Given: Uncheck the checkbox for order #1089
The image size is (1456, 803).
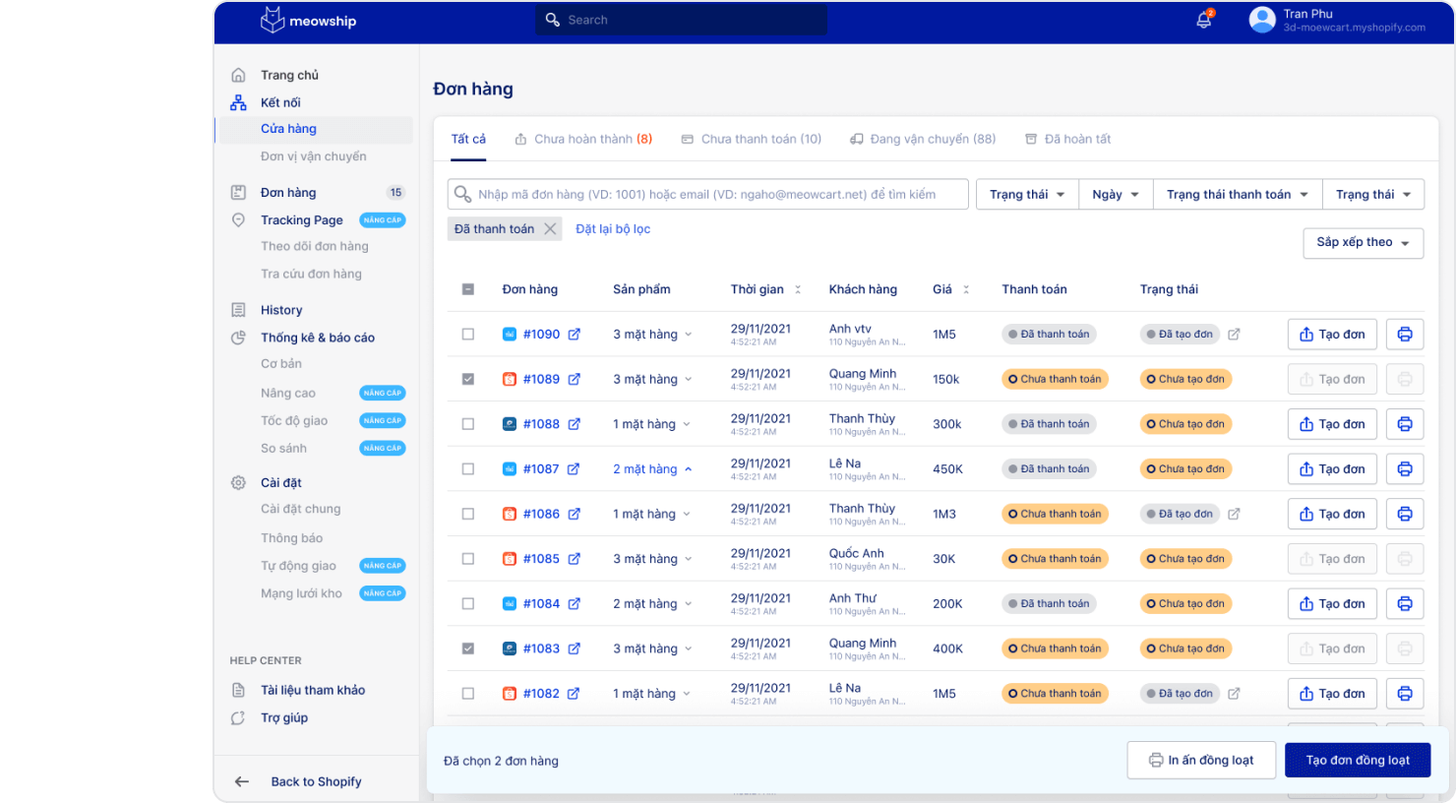Looking at the screenshot, I should (x=468, y=379).
